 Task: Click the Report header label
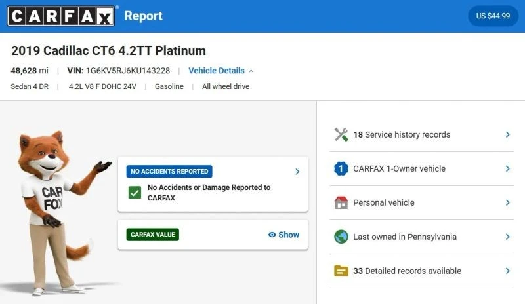[143, 16]
